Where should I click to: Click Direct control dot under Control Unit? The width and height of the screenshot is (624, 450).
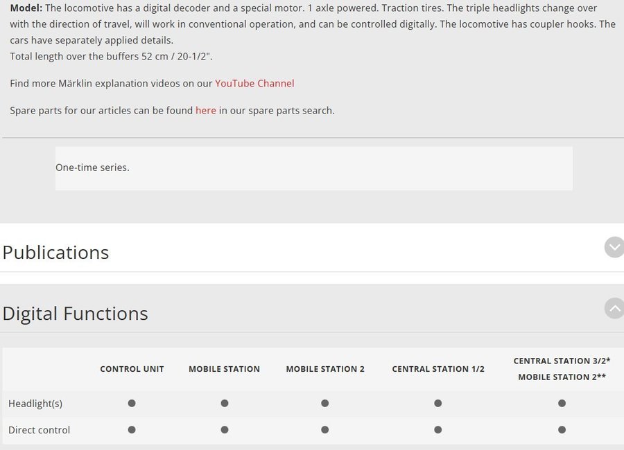[x=132, y=430]
